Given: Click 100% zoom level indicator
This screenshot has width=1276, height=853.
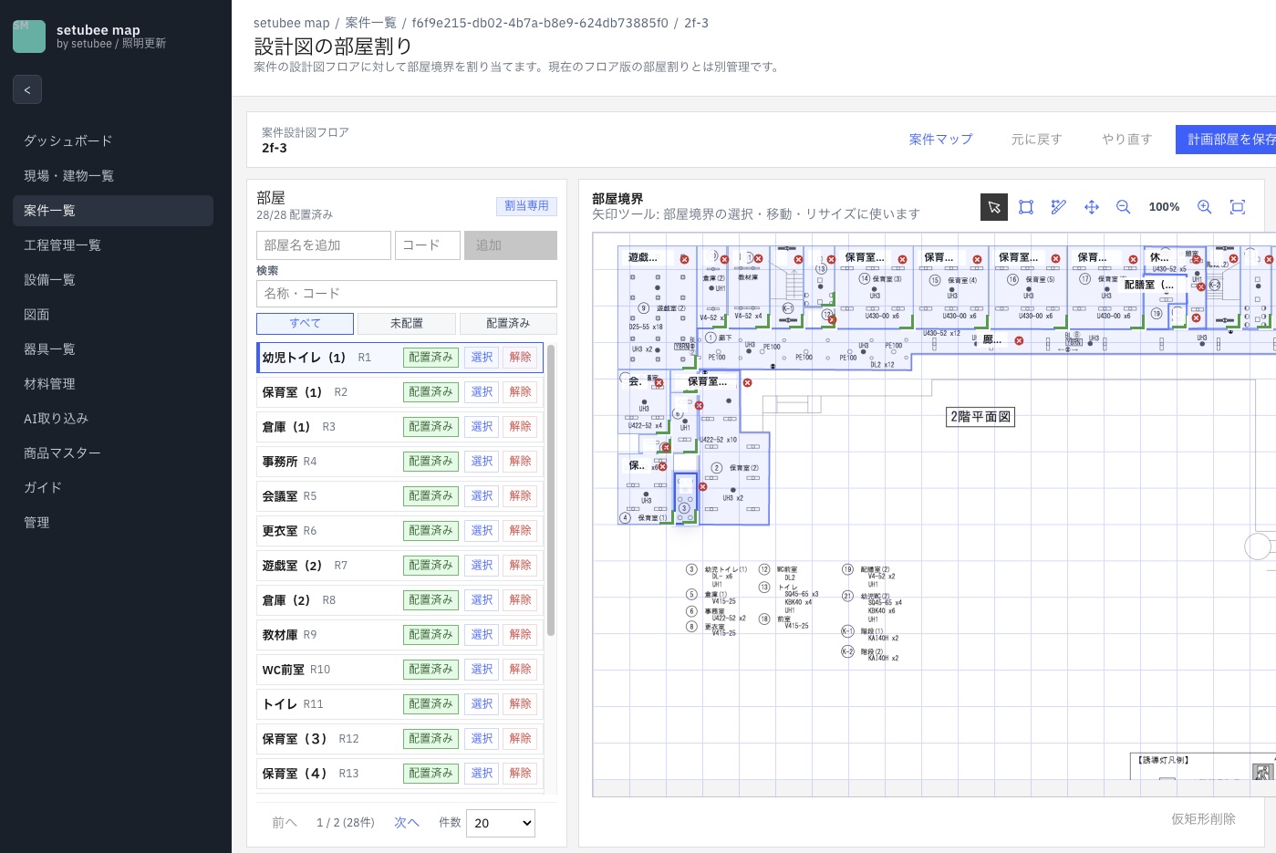Looking at the screenshot, I should pyautogui.click(x=1164, y=207).
